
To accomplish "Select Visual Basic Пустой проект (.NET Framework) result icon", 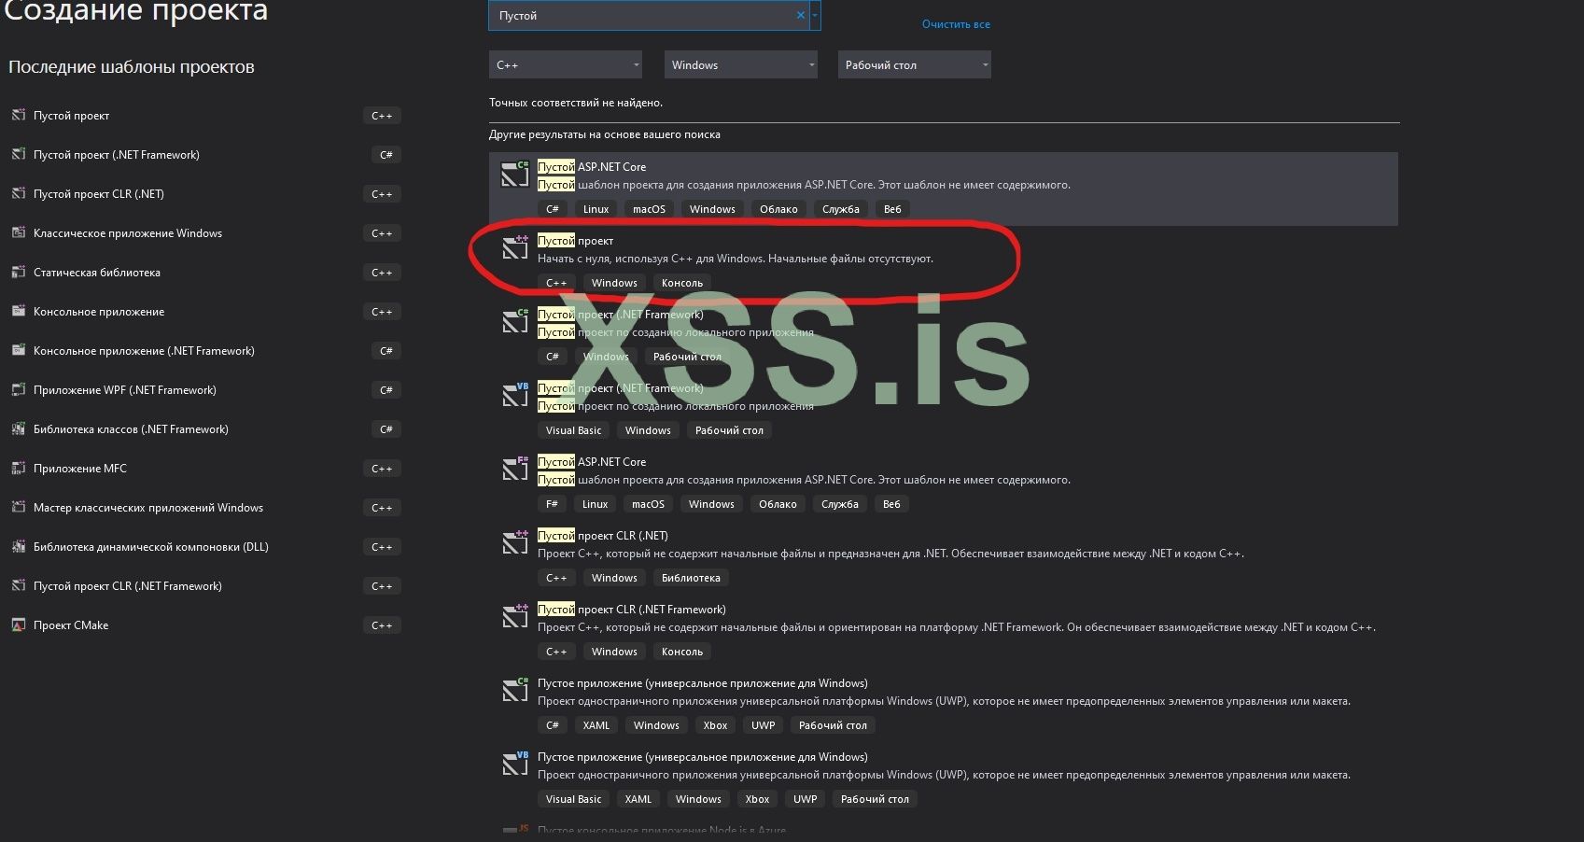I will [x=515, y=395].
